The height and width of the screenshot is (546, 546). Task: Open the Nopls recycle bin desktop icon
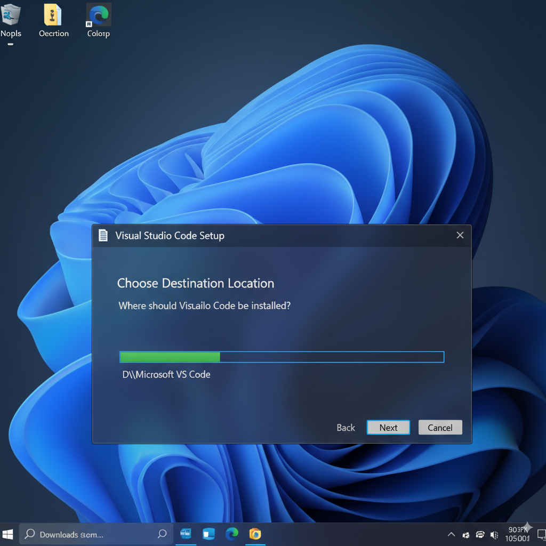[x=11, y=20]
